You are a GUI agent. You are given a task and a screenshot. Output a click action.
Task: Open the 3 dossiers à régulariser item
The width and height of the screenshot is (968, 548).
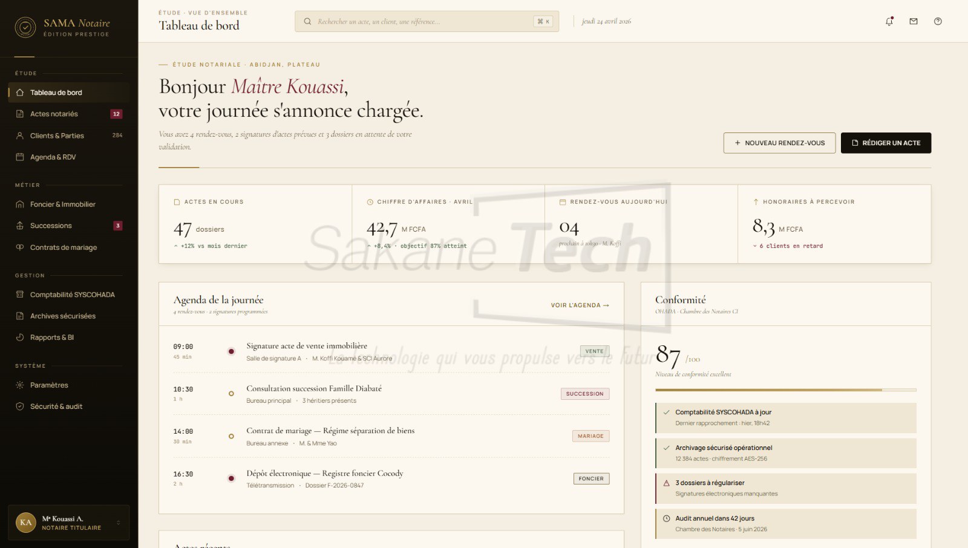coord(785,488)
